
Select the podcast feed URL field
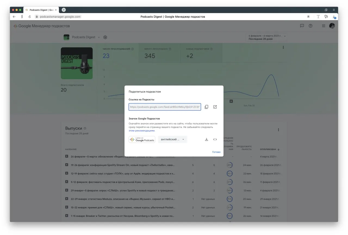(x=165, y=107)
